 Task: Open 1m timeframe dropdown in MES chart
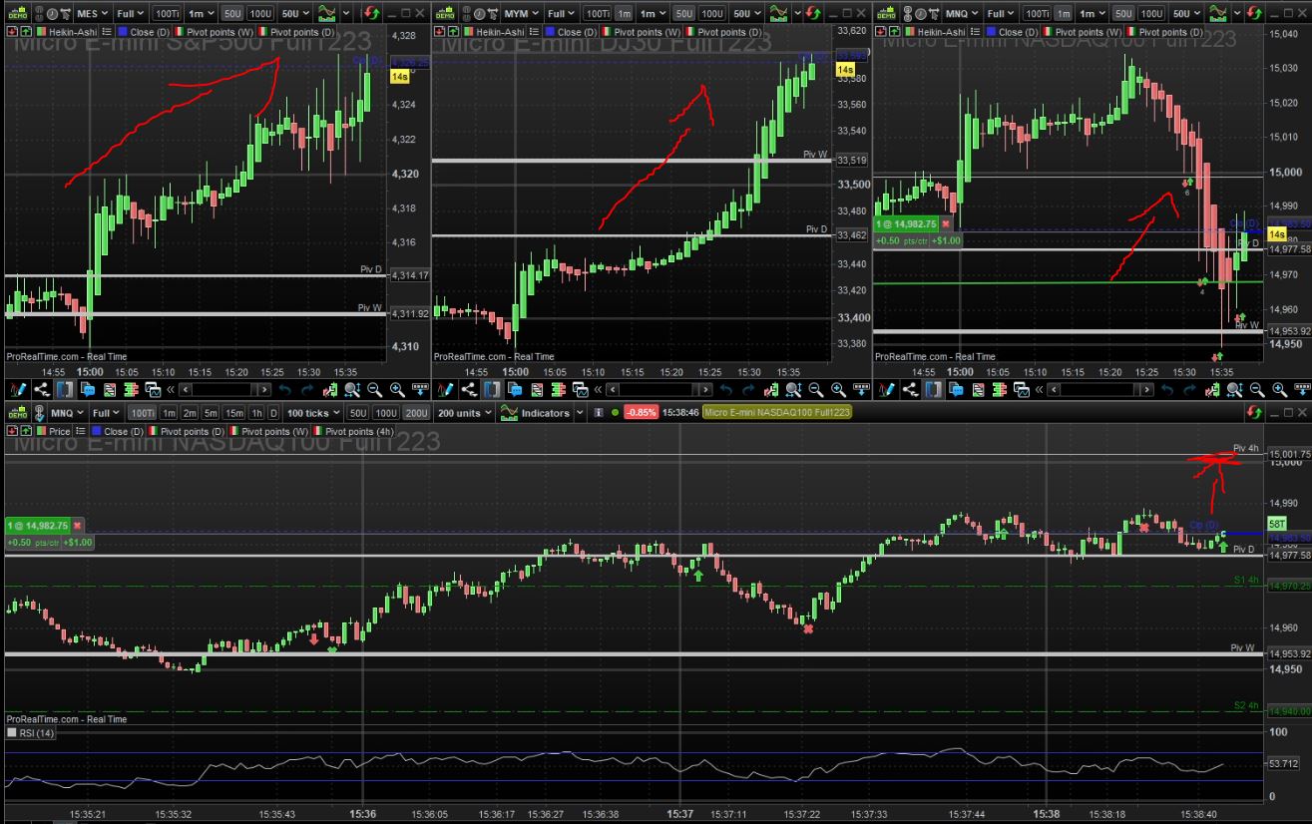(x=201, y=13)
